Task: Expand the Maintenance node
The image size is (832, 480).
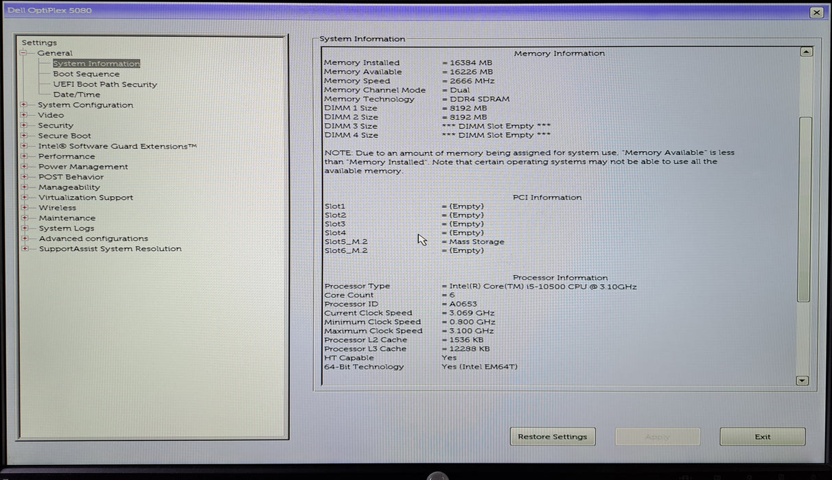Action: [24, 218]
